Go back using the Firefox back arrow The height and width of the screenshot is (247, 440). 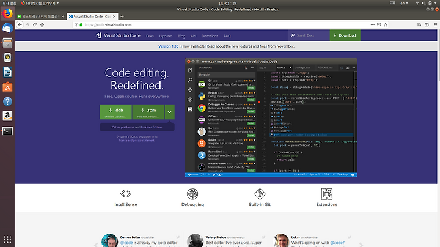point(20,24)
